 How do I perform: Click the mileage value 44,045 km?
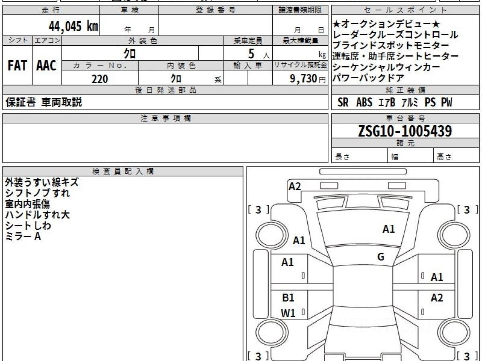point(74,26)
